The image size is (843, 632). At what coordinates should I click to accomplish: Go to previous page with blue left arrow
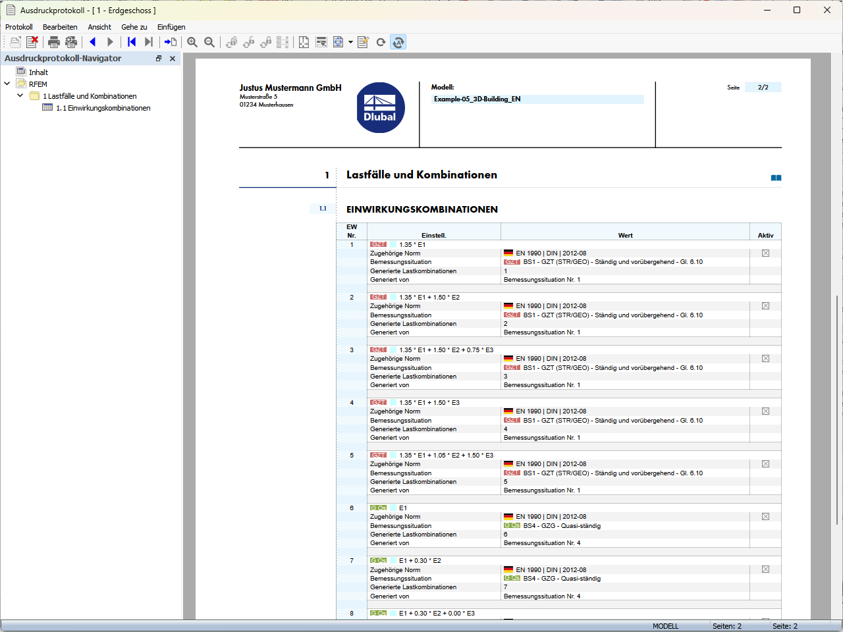pos(93,42)
